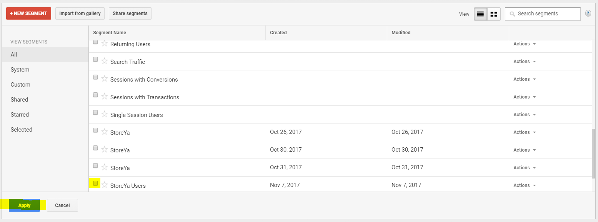Image resolution: width=598 pixels, height=222 pixels.
Task: Open Actions dropdown for Sessions with Transactions
Action: coord(525,97)
